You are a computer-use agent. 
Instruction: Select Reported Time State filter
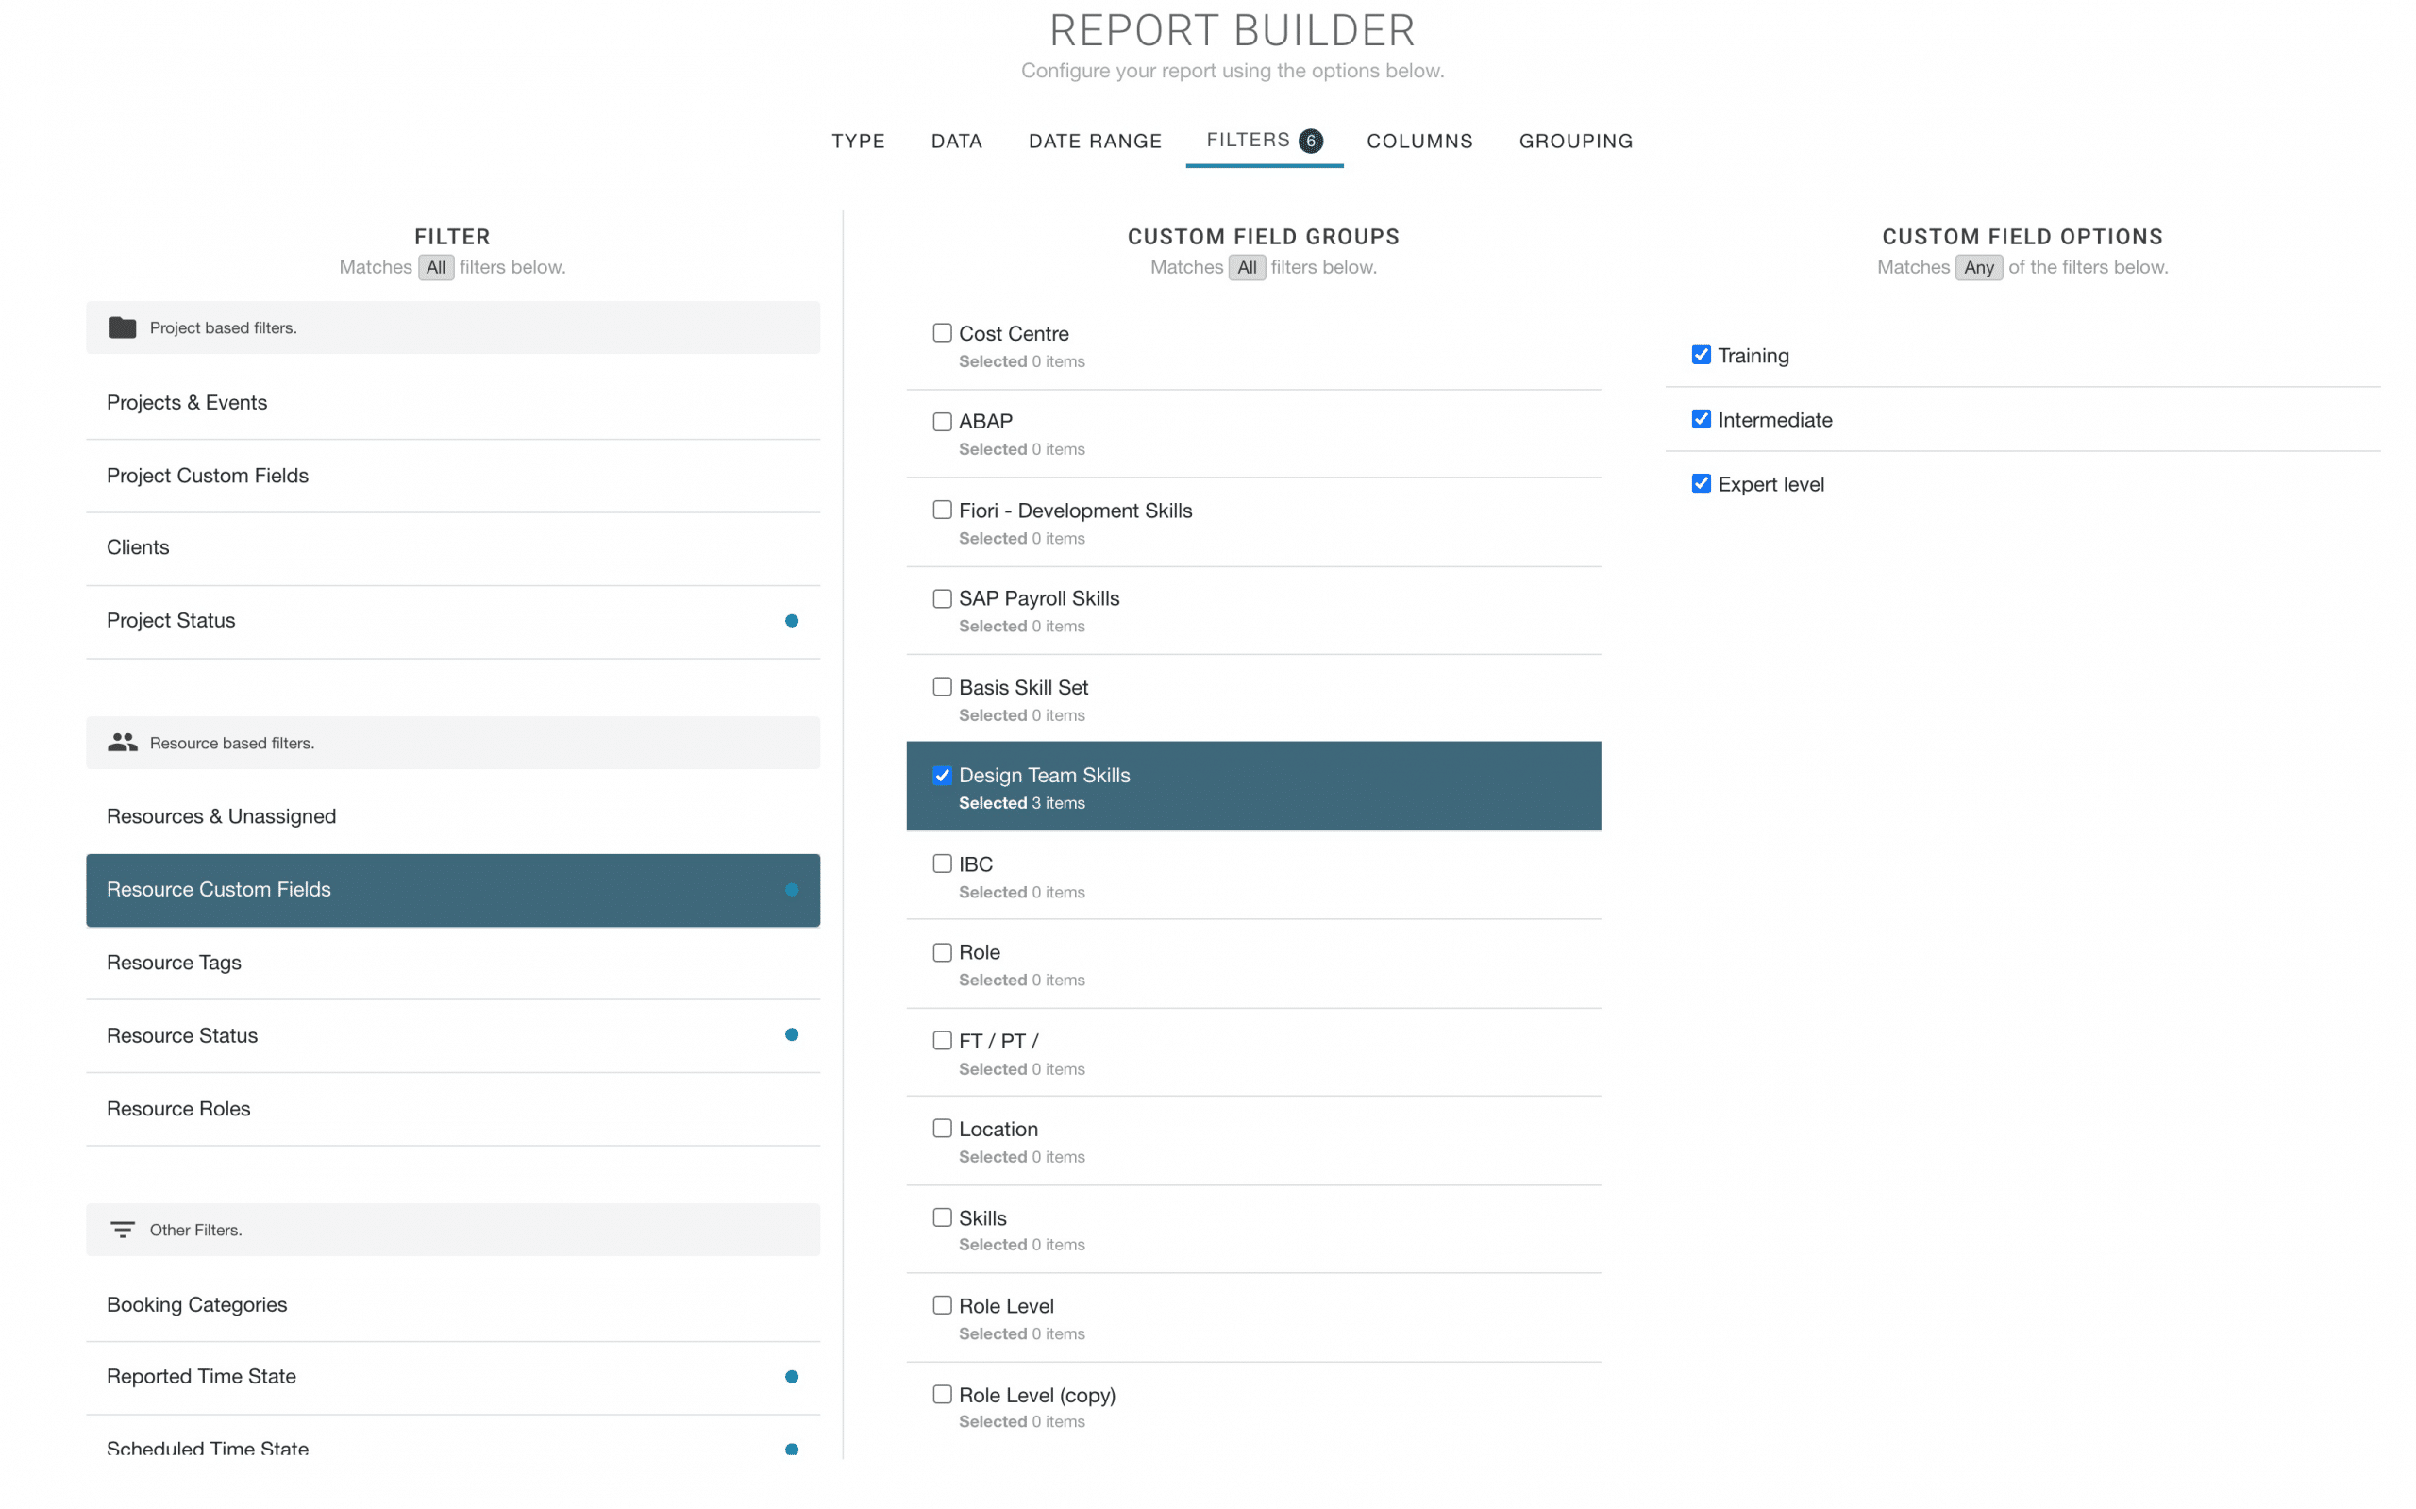pyautogui.click(x=453, y=1376)
